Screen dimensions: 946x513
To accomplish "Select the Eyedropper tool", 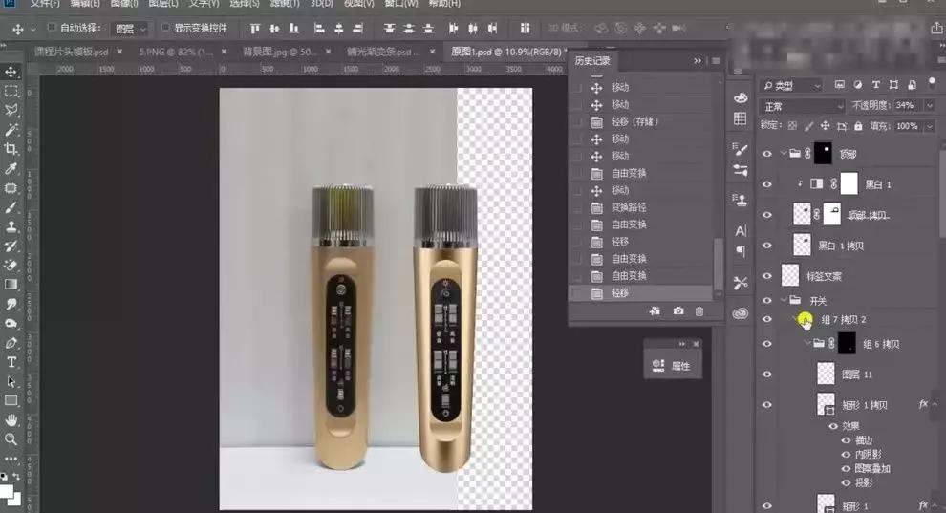I will coord(11,168).
